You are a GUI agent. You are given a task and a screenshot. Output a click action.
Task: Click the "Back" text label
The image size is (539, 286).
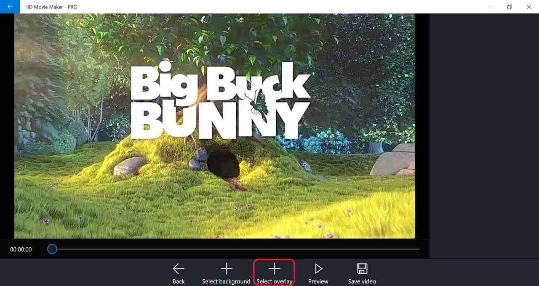point(179,281)
